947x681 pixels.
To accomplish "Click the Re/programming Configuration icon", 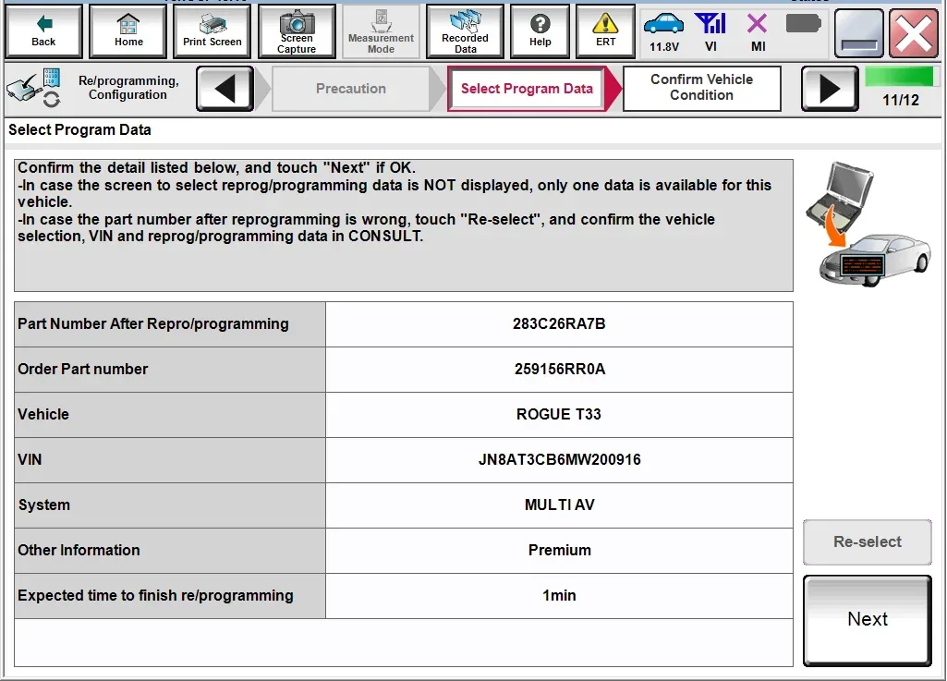I will (x=34, y=88).
